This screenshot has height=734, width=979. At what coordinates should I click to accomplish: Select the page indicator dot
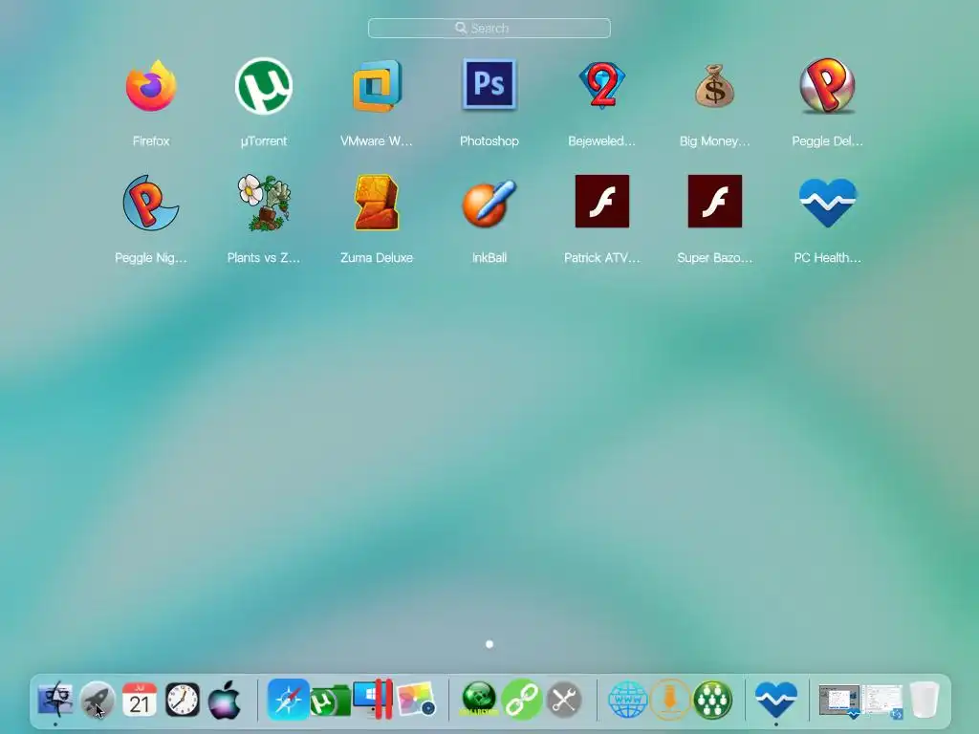coord(489,644)
